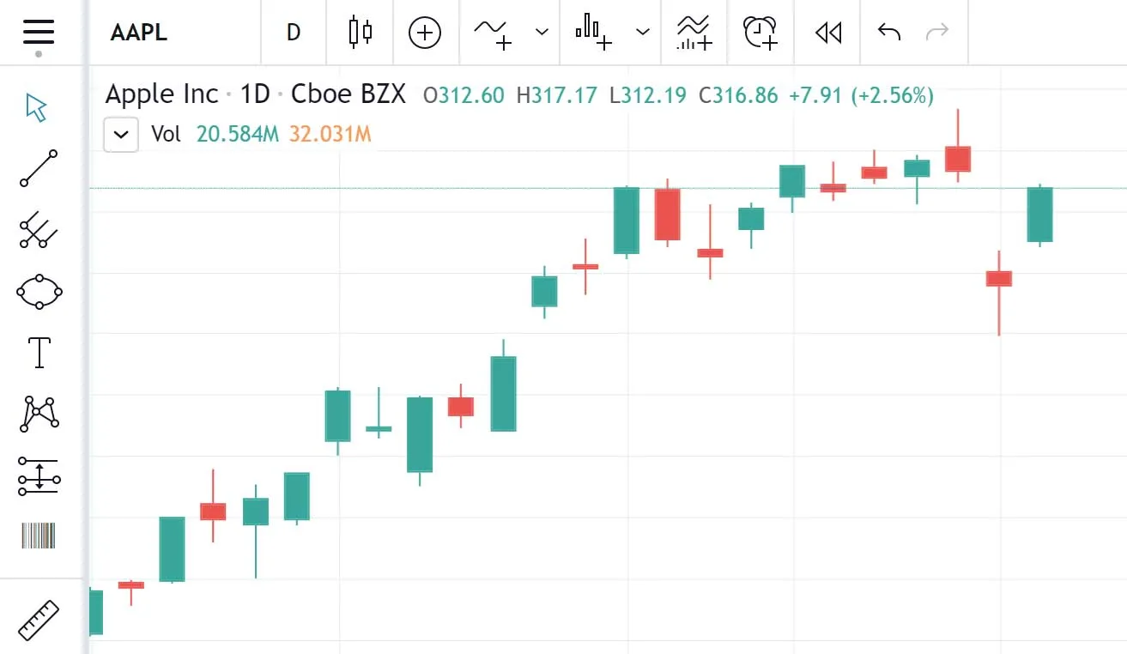The height and width of the screenshot is (654, 1127).
Task: Expand the financials dropdown arrow
Action: click(x=643, y=33)
